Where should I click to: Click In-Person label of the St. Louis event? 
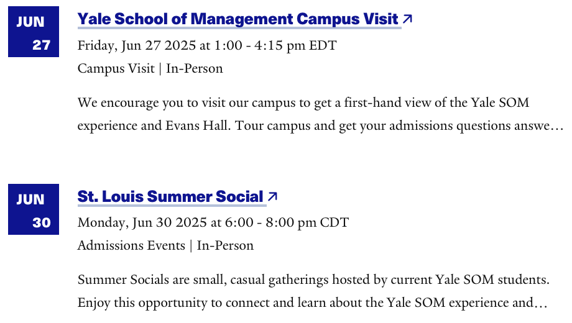tap(225, 246)
